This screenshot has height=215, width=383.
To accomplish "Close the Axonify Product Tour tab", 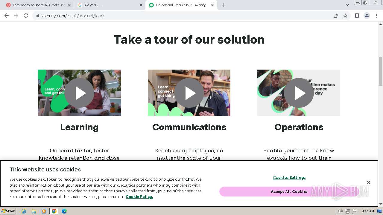I will [x=212, y=5].
